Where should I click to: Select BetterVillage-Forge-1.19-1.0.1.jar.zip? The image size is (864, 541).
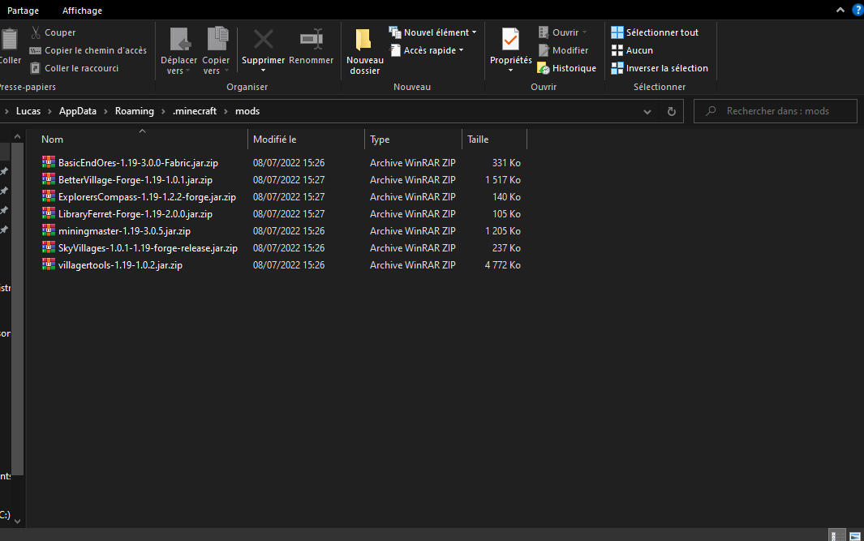click(x=135, y=179)
